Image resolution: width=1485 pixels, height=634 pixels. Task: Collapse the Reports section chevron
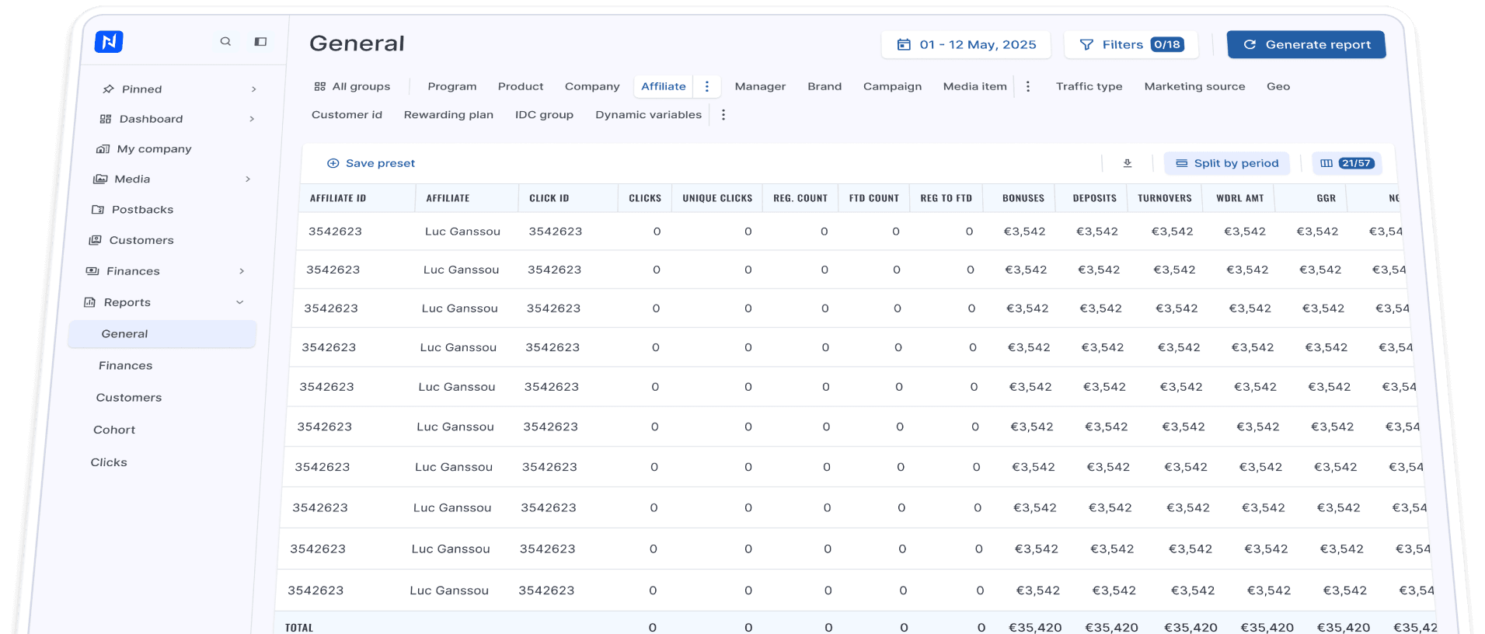tap(240, 302)
